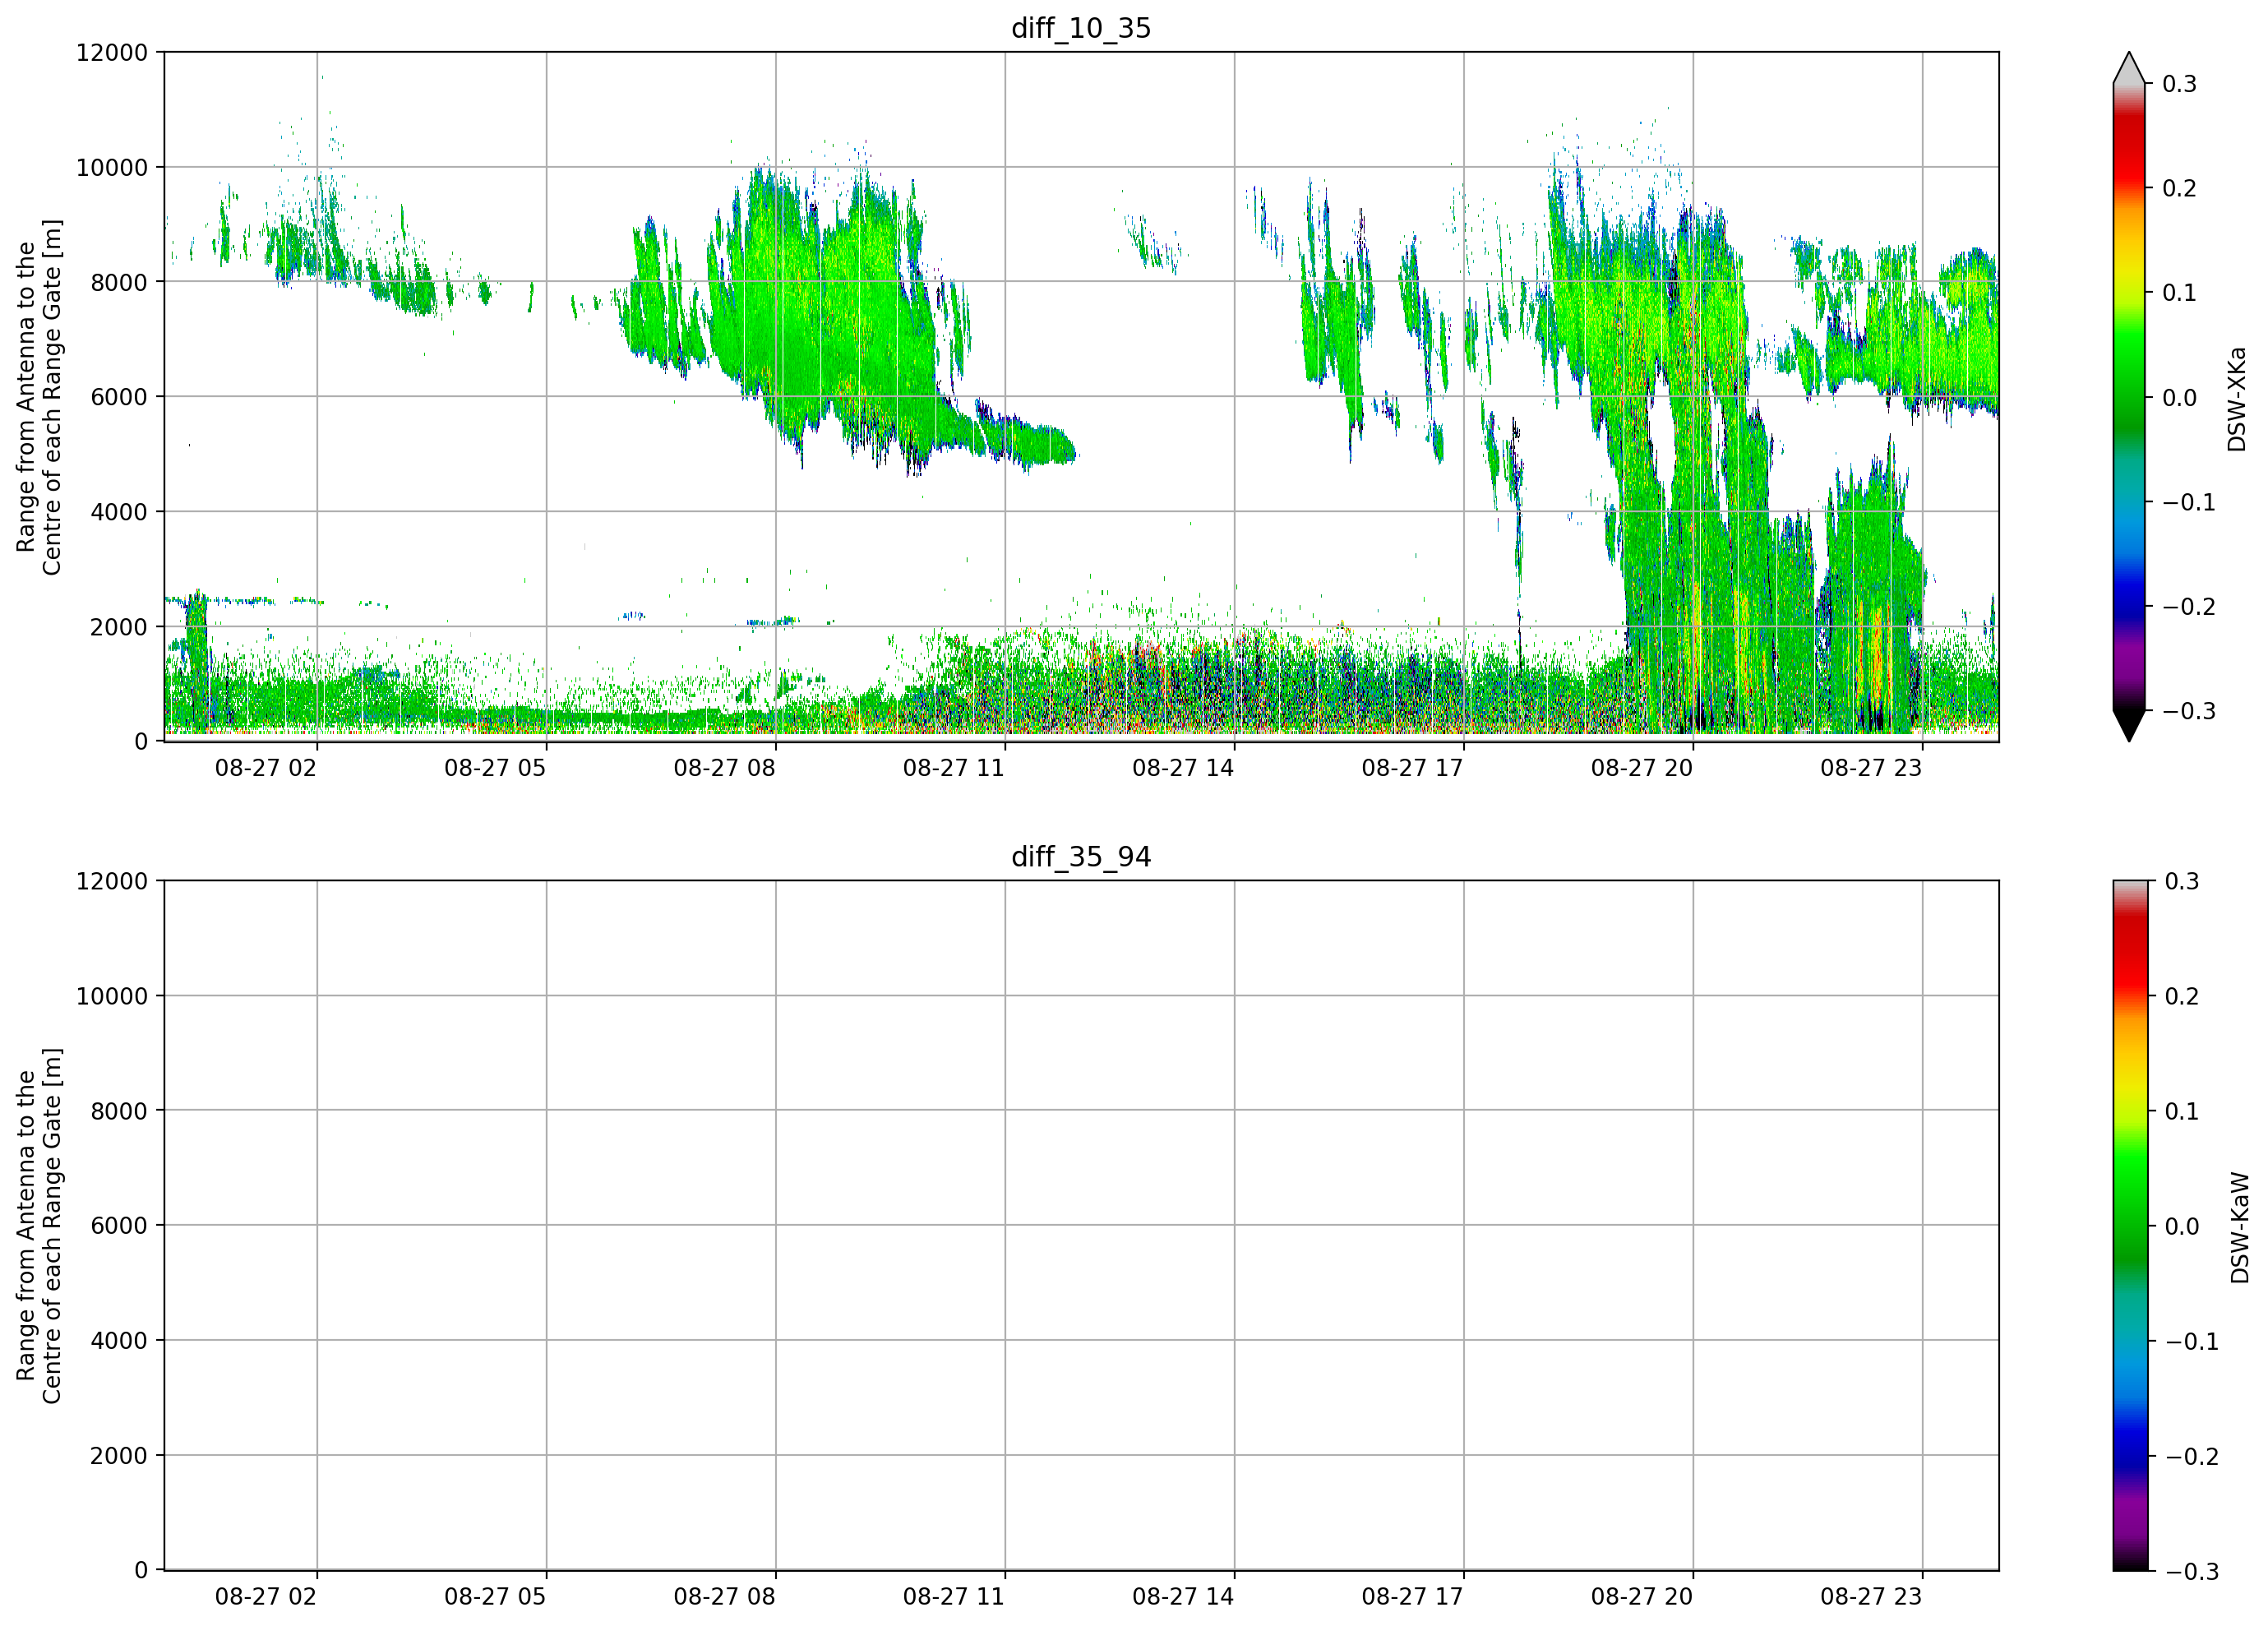The height and width of the screenshot is (1626, 2268).
Task: Click the 0.3 tick on the DSW-XKa colorbar
Action: 2180,84
